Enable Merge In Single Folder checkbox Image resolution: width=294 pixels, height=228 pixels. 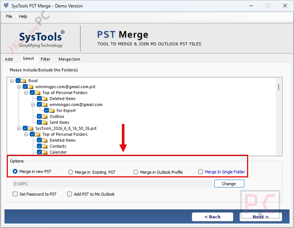(x=200, y=172)
